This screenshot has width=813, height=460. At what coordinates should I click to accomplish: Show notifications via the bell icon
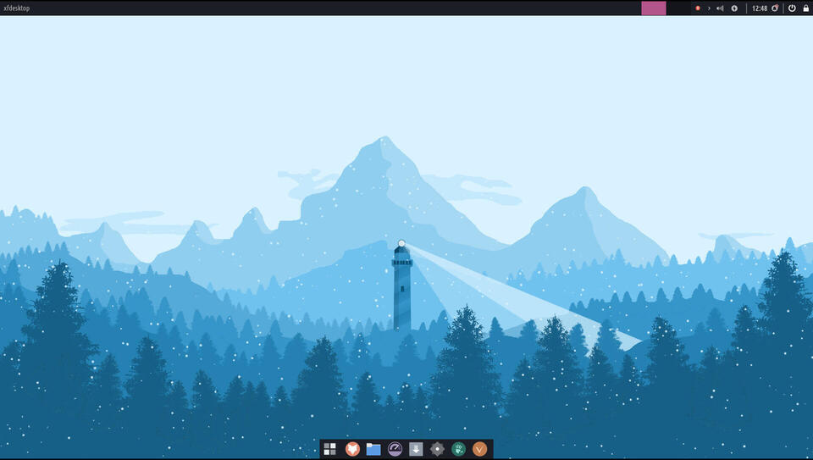(775, 8)
